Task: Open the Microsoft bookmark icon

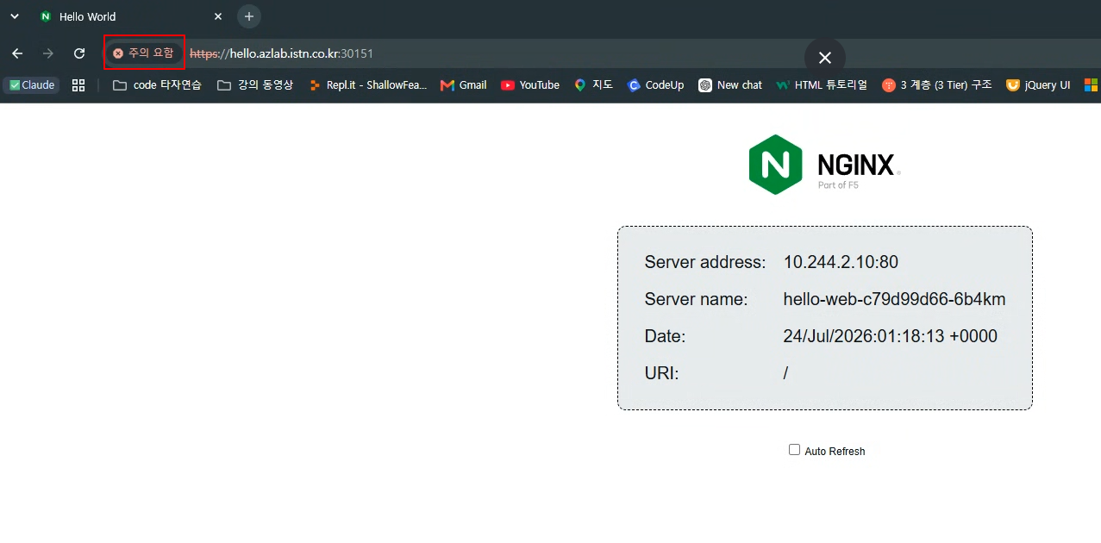Action: pos(1091,85)
